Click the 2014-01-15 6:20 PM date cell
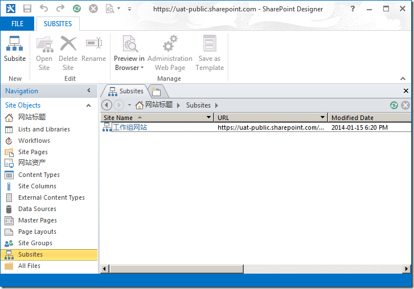This screenshot has width=414, height=289. point(359,127)
